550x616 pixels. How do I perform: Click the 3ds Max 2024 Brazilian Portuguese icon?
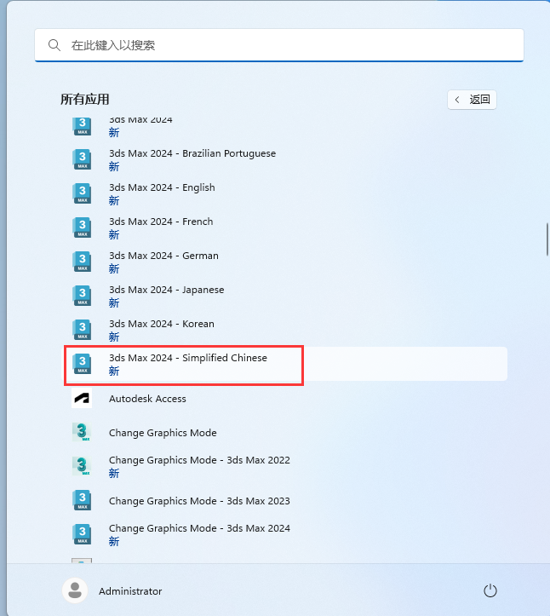coord(82,159)
